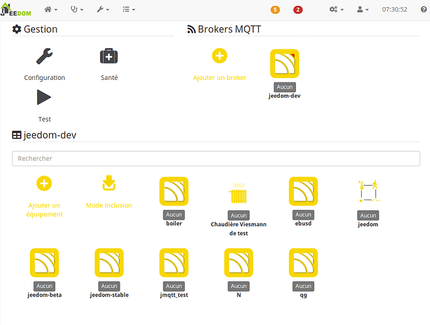This screenshot has width=430, height=325.
Task: Open the boiler equipment icon
Action: tap(174, 191)
